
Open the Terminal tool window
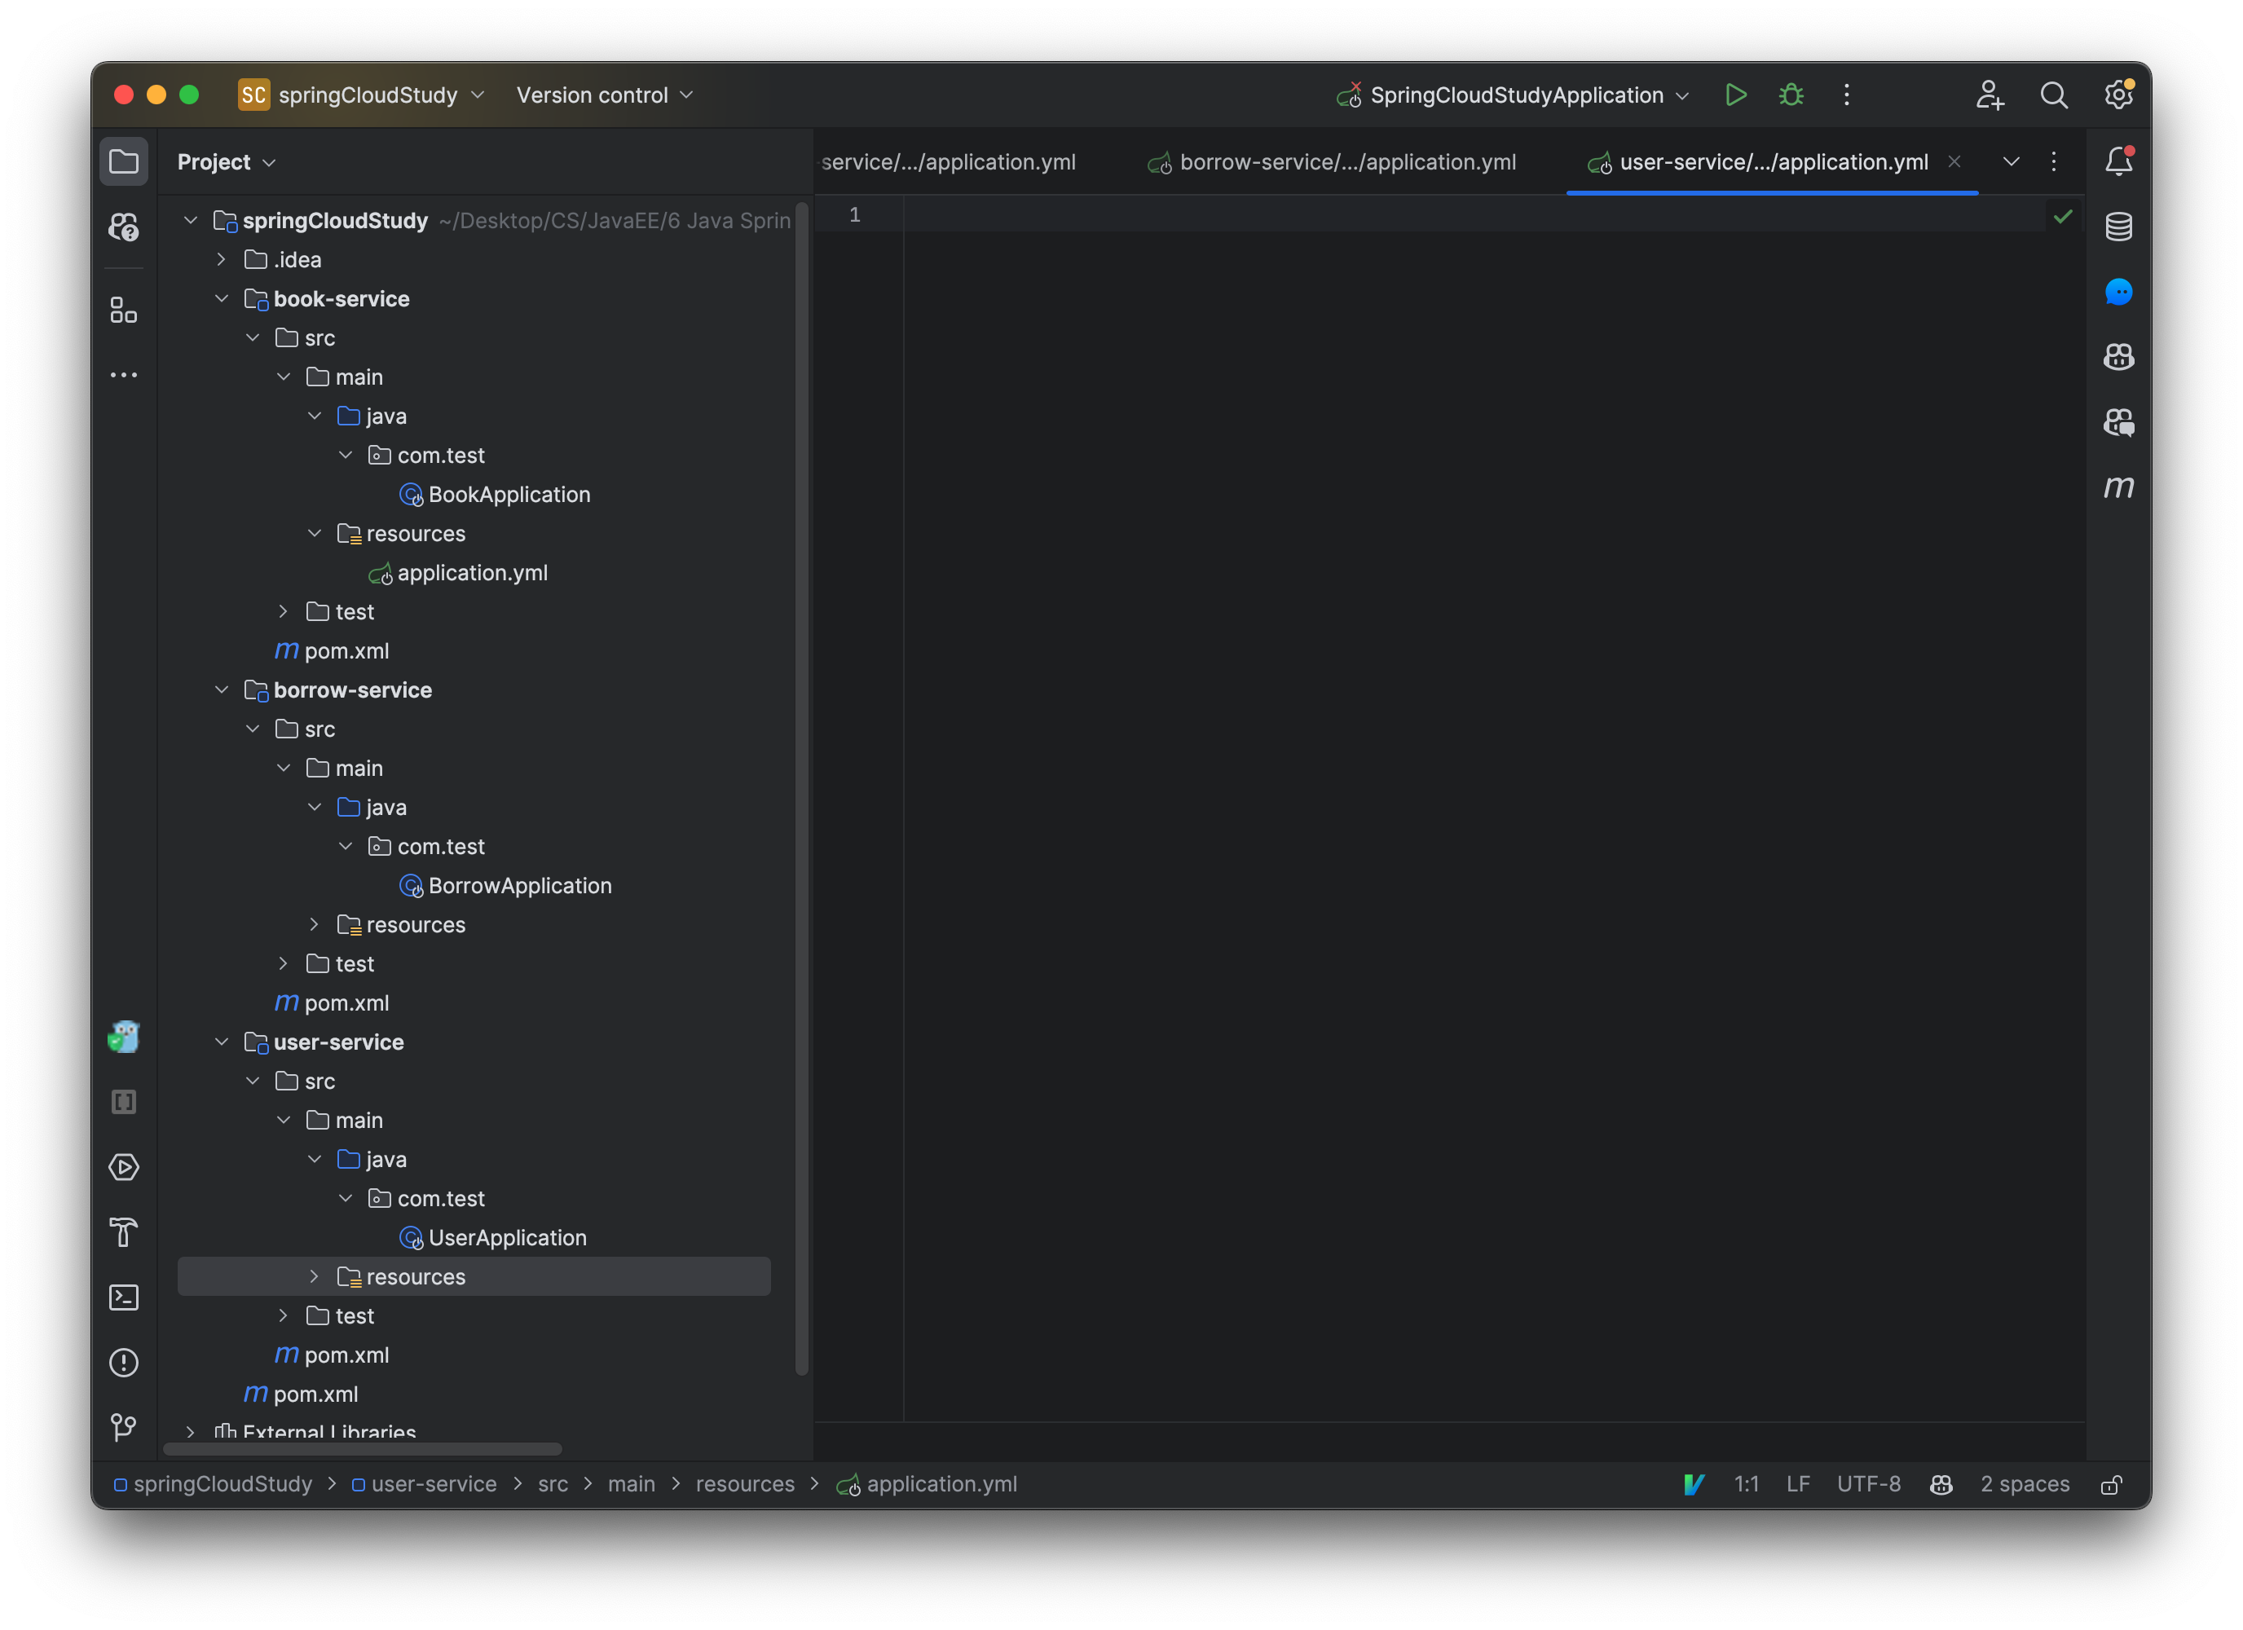(x=124, y=1297)
